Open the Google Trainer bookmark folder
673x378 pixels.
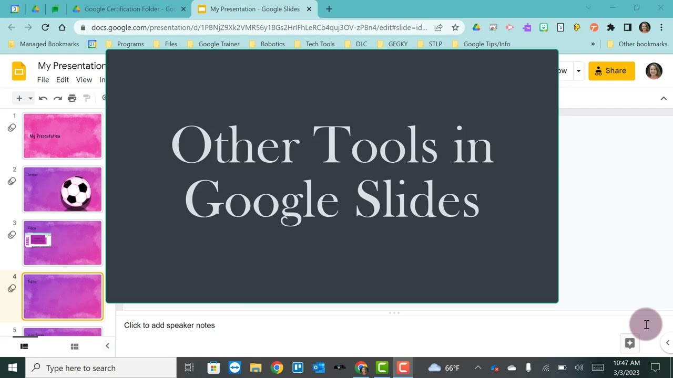click(213, 44)
